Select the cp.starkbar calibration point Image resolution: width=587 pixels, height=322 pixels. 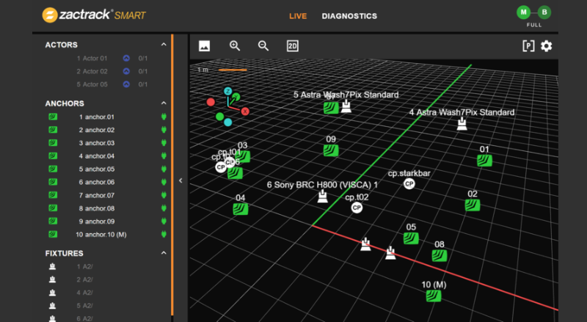coord(409,184)
